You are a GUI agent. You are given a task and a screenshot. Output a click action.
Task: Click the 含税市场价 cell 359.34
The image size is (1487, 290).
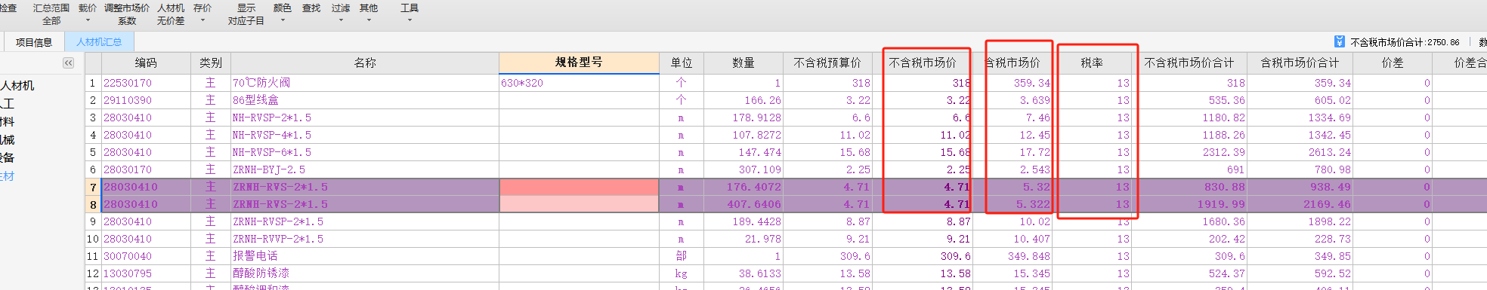[1013, 83]
